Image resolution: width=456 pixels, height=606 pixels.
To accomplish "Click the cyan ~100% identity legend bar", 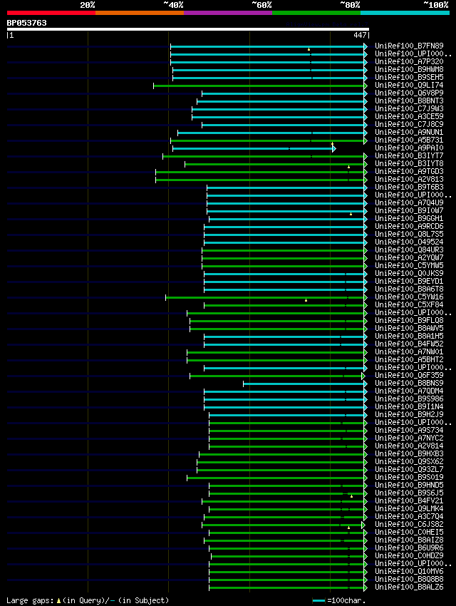I will 405,13.
